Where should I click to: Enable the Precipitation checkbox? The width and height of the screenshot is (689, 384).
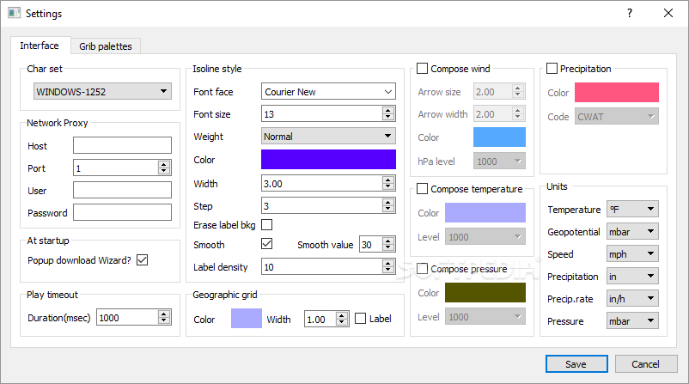[x=552, y=68]
